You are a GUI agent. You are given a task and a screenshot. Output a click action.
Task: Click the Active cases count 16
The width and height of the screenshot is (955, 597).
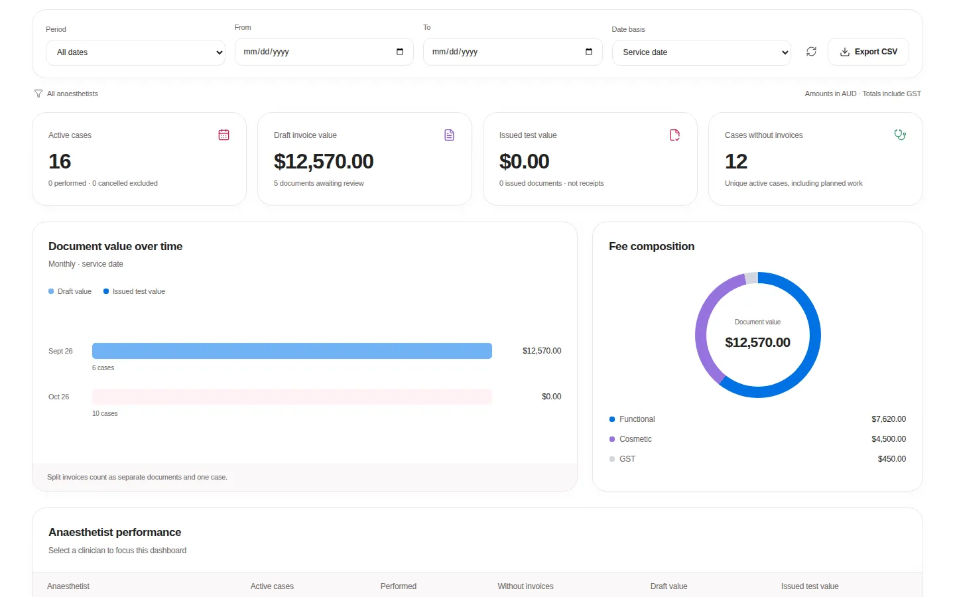[60, 161]
